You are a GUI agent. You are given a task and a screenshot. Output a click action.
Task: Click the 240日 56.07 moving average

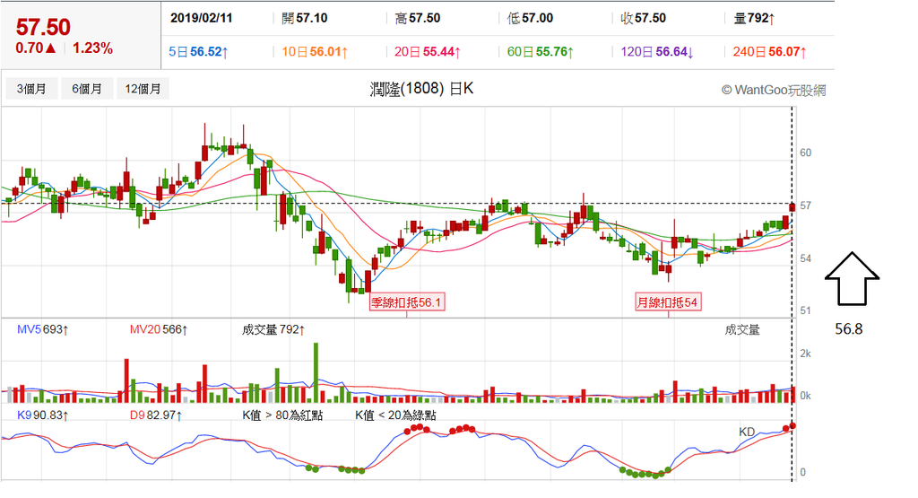pos(770,52)
